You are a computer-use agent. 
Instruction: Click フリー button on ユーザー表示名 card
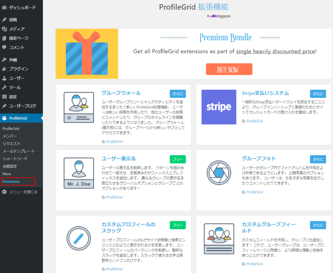click(x=178, y=159)
